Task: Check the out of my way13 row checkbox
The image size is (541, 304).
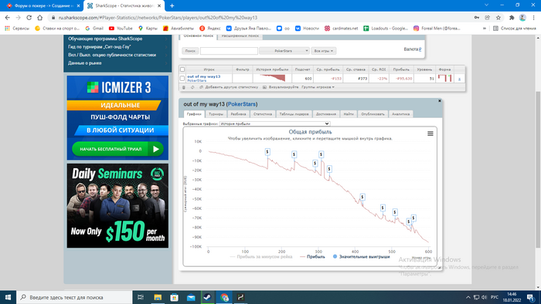Action: tap(182, 79)
